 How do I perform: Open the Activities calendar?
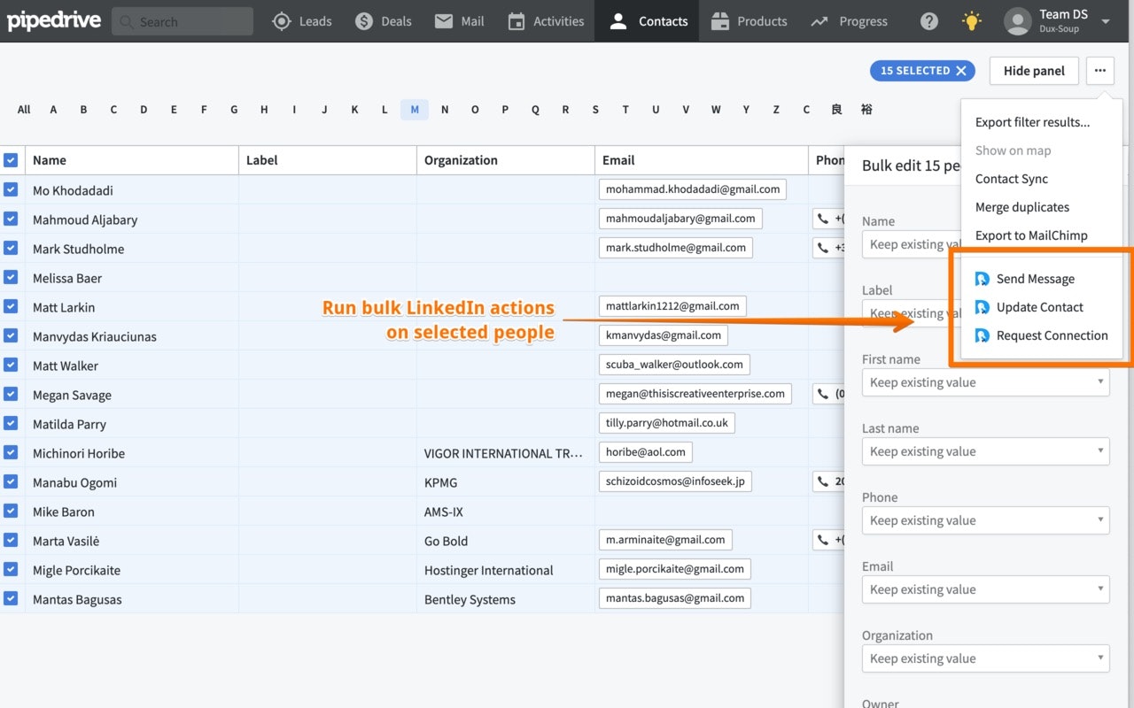pos(545,20)
